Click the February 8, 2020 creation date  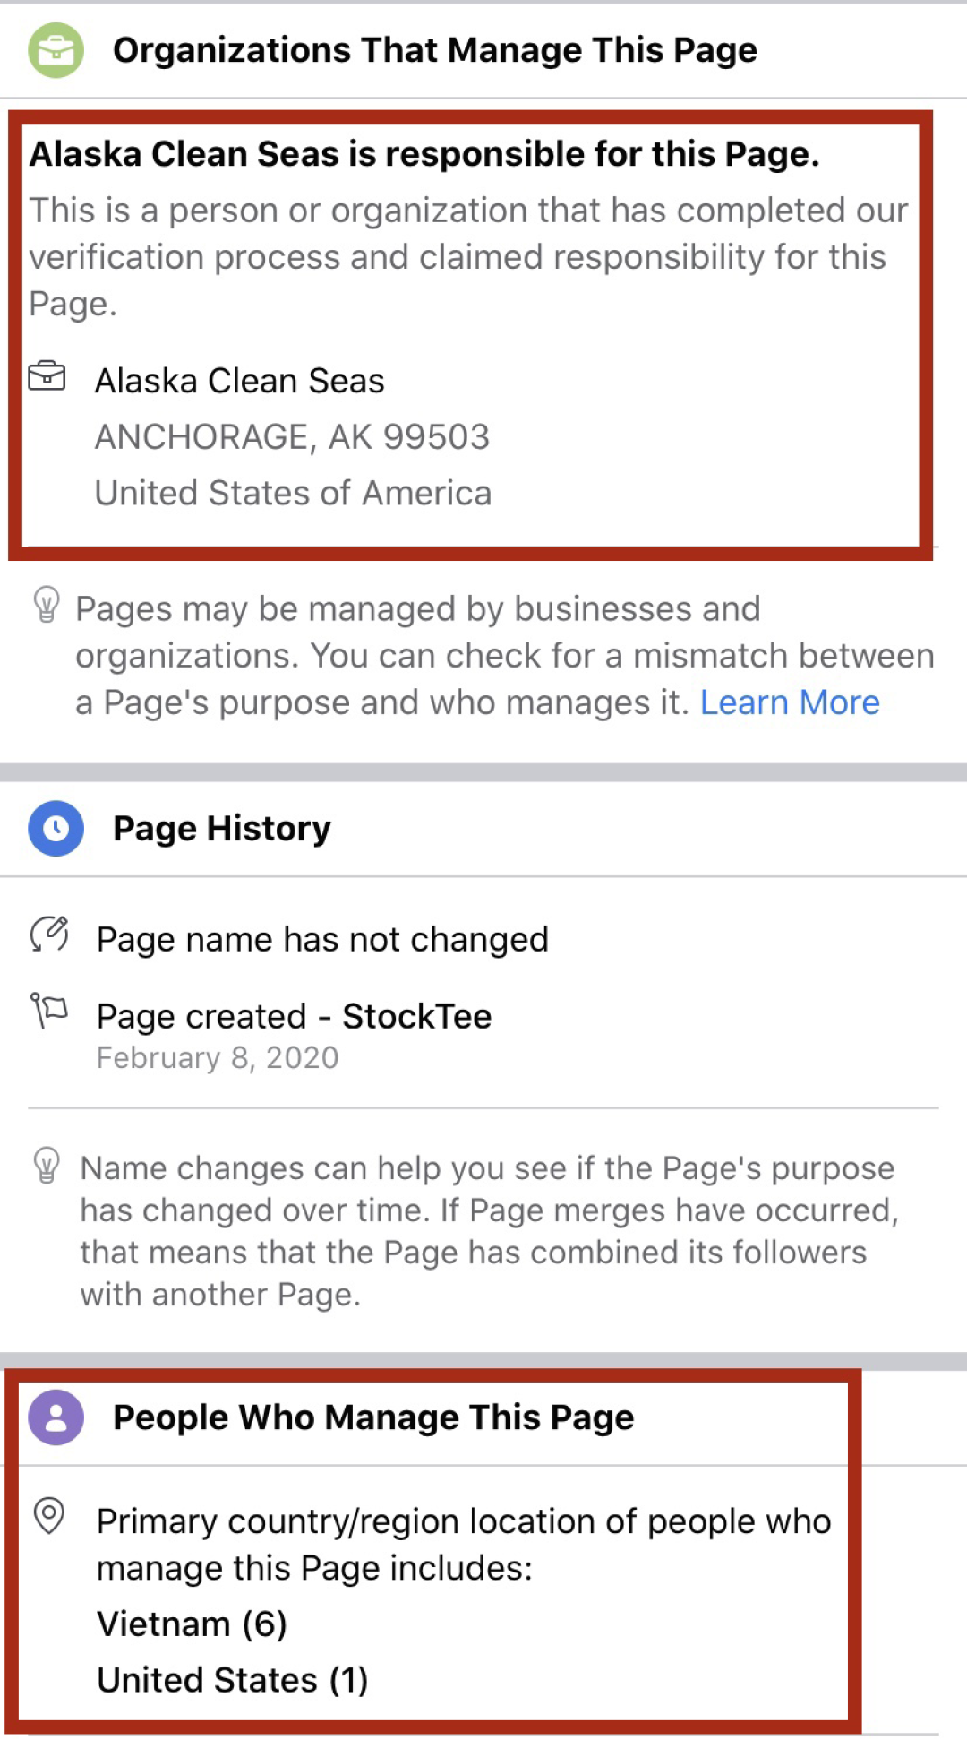(x=218, y=1058)
